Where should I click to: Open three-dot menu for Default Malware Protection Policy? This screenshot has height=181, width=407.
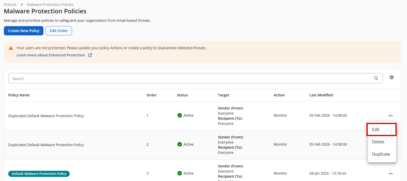pos(391,174)
